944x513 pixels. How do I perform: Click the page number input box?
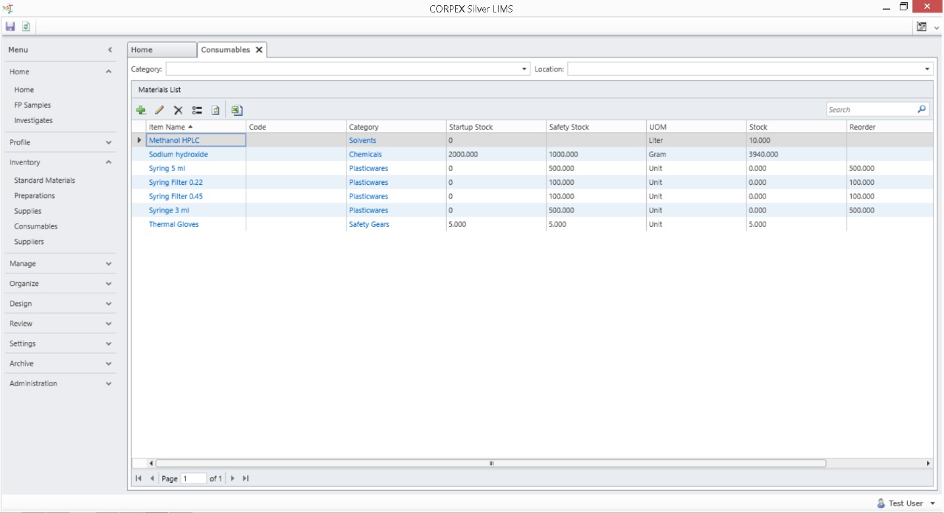194,479
